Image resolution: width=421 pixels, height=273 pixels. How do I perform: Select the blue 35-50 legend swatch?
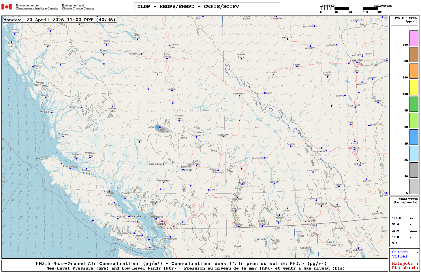pyautogui.click(x=414, y=137)
